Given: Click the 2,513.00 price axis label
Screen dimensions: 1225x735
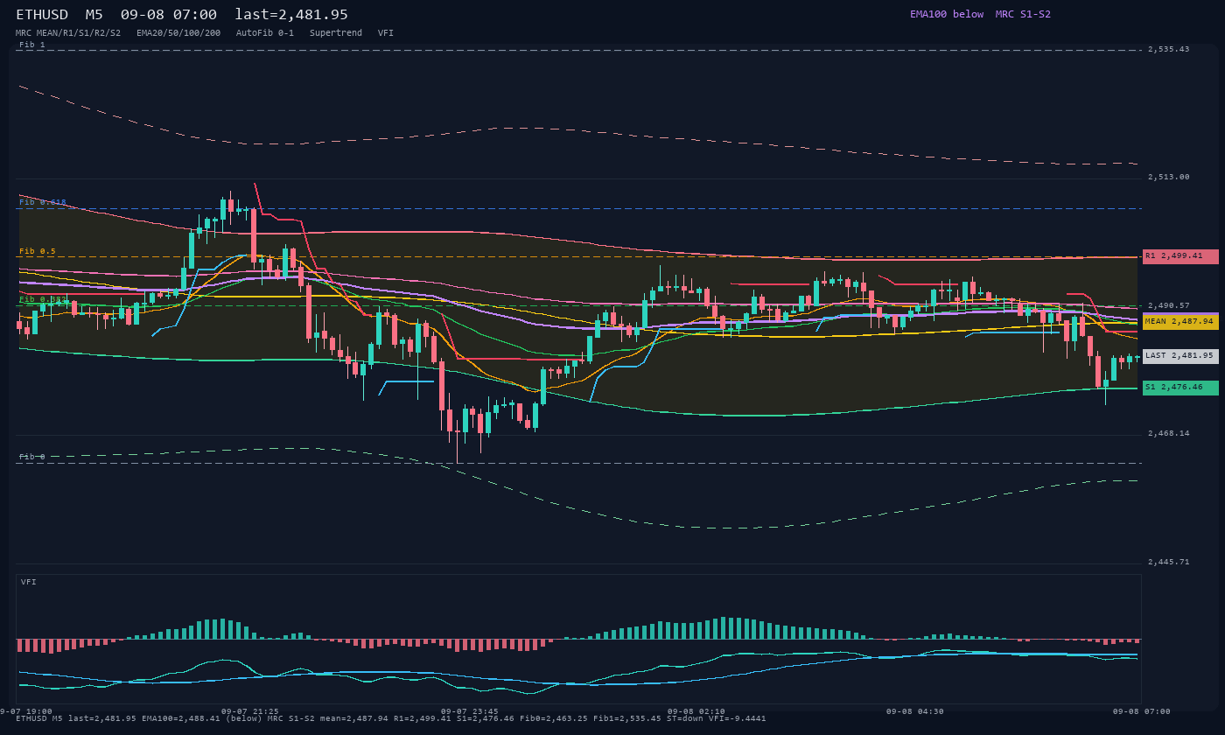Looking at the screenshot, I should (x=1169, y=177).
